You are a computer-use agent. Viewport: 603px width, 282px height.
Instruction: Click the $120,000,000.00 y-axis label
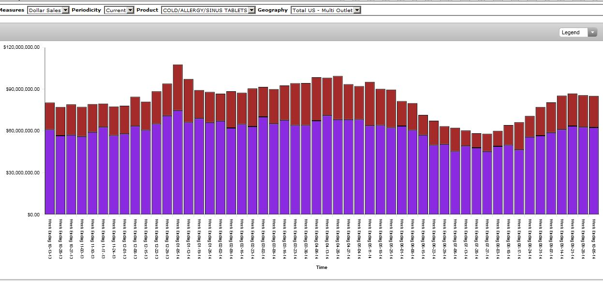(x=21, y=47)
